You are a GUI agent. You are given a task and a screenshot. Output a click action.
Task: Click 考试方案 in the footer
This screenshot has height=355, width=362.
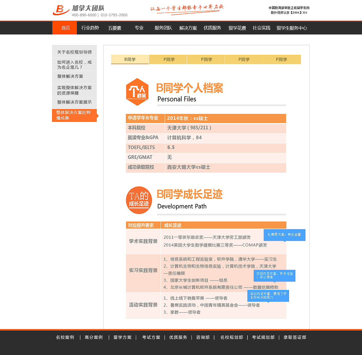click(x=151, y=337)
